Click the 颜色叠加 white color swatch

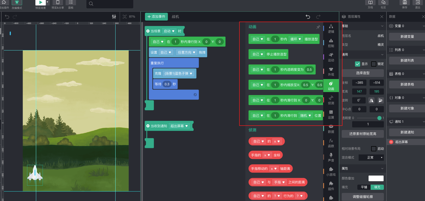376,178
